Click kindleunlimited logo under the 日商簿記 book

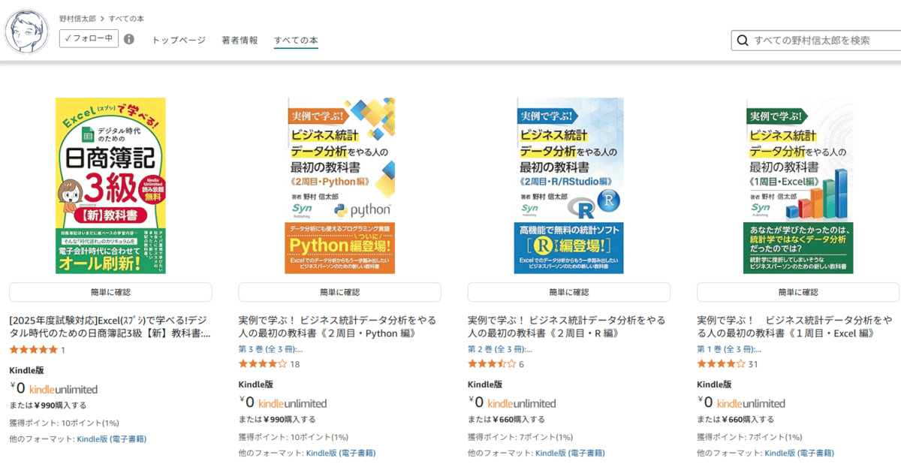pos(63,390)
